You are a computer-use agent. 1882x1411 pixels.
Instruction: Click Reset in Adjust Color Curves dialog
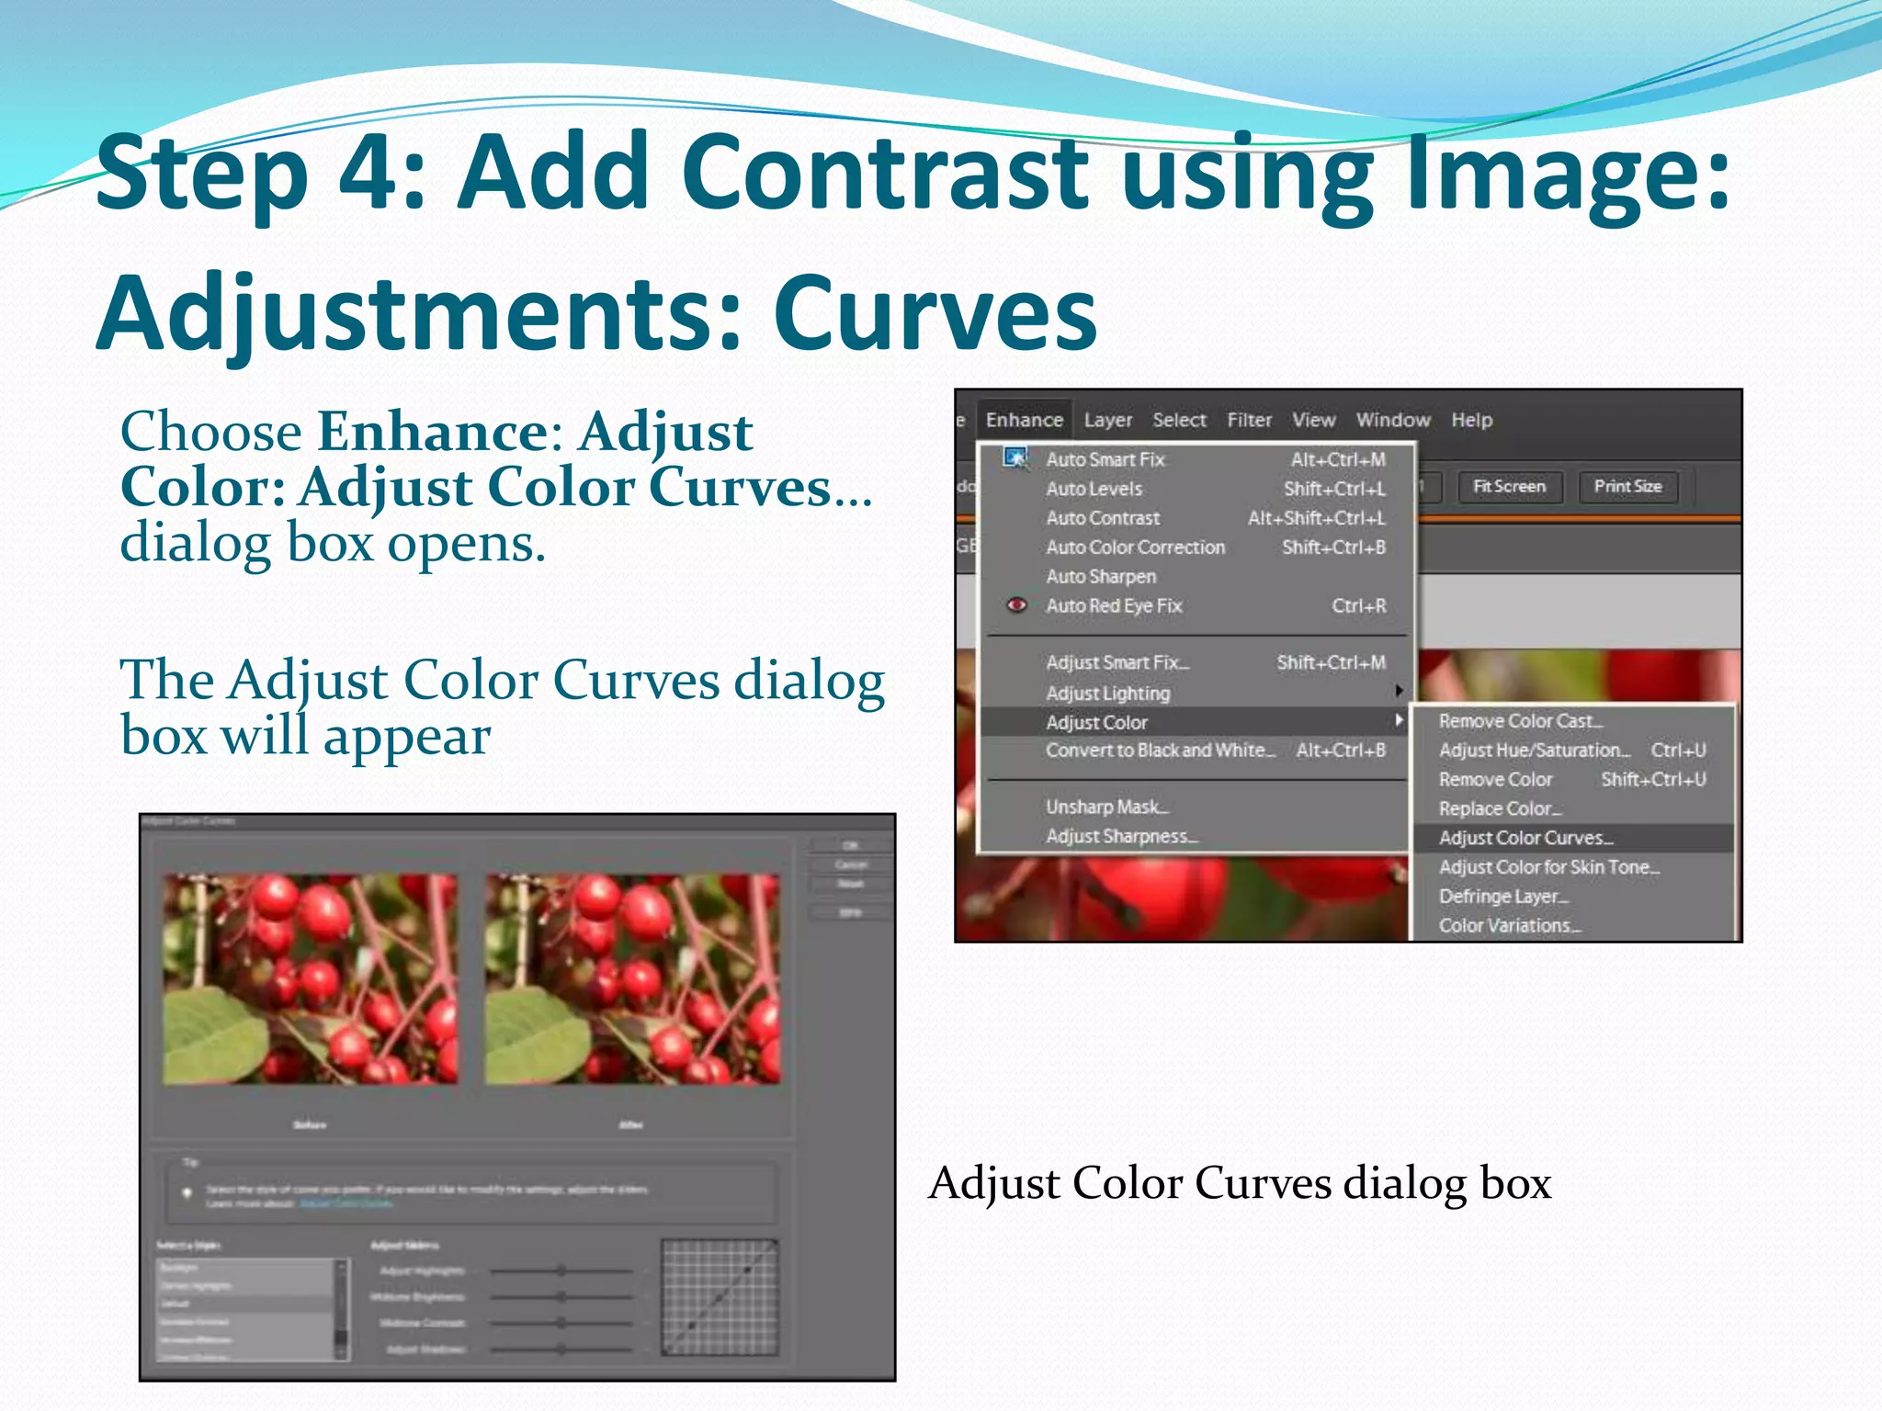tap(850, 885)
